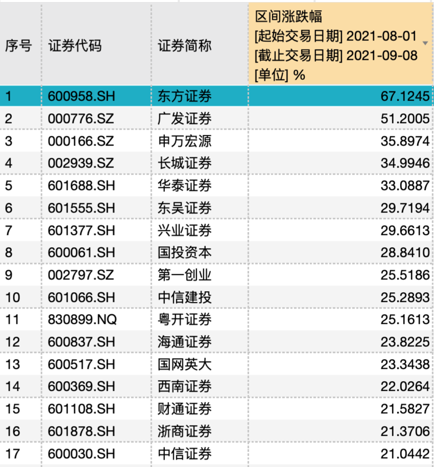This screenshot has width=434, height=467.
Task: Select the 中信证券 name cell
Action: pos(184,454)
